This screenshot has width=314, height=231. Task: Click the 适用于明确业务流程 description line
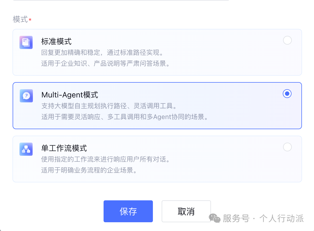(x=89, y=170)
